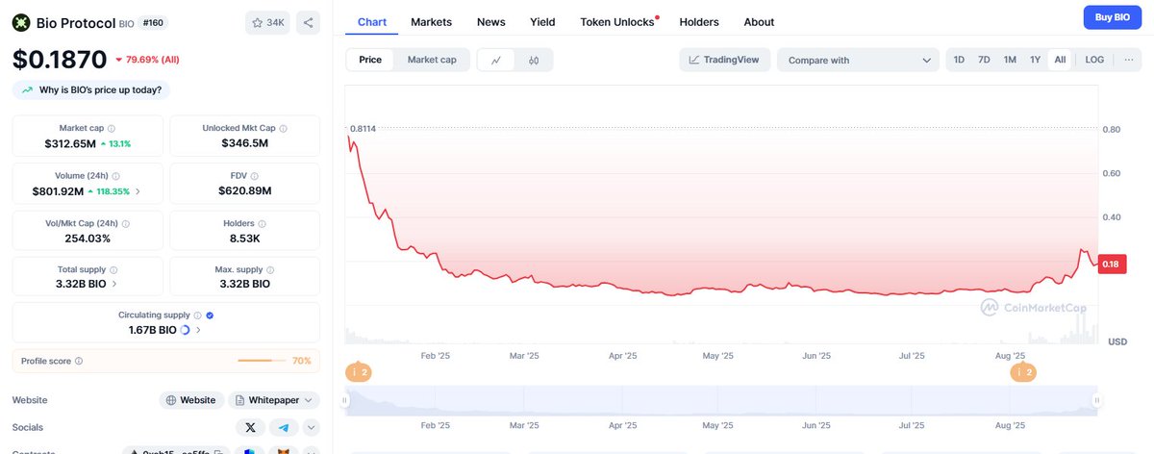
Task: Add BIO to watchlist with star
Action: click(x=267, y=22)
